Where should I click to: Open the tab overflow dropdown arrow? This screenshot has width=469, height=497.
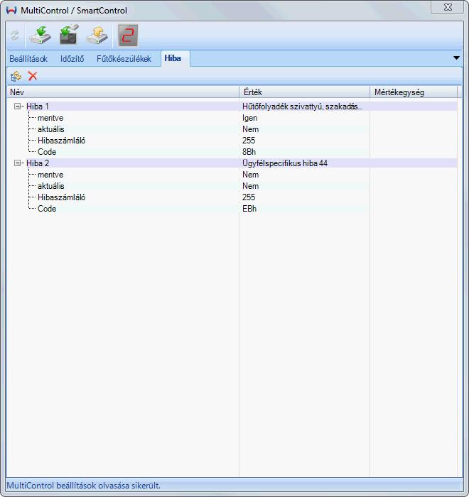click(x=456, y=58)
